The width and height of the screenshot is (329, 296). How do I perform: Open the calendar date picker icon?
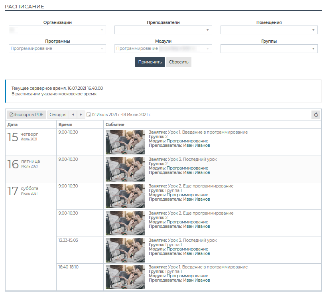(89, 115)
